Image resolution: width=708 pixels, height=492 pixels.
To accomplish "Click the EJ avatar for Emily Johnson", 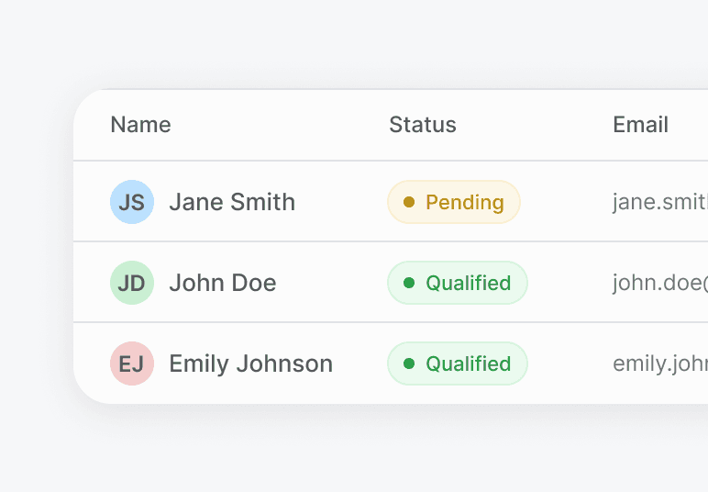I will (132, 363).
